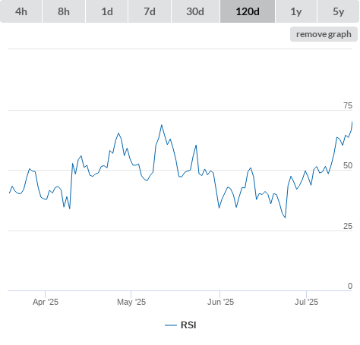Image resolution: width=360 pixels, height=345 pixels.
Task: Click the RSI peak in mid-May
Action: (x=162, y=125)
